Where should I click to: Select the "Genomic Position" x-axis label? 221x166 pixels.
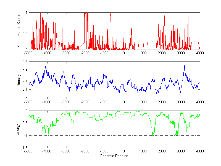[x=114, y=156]
